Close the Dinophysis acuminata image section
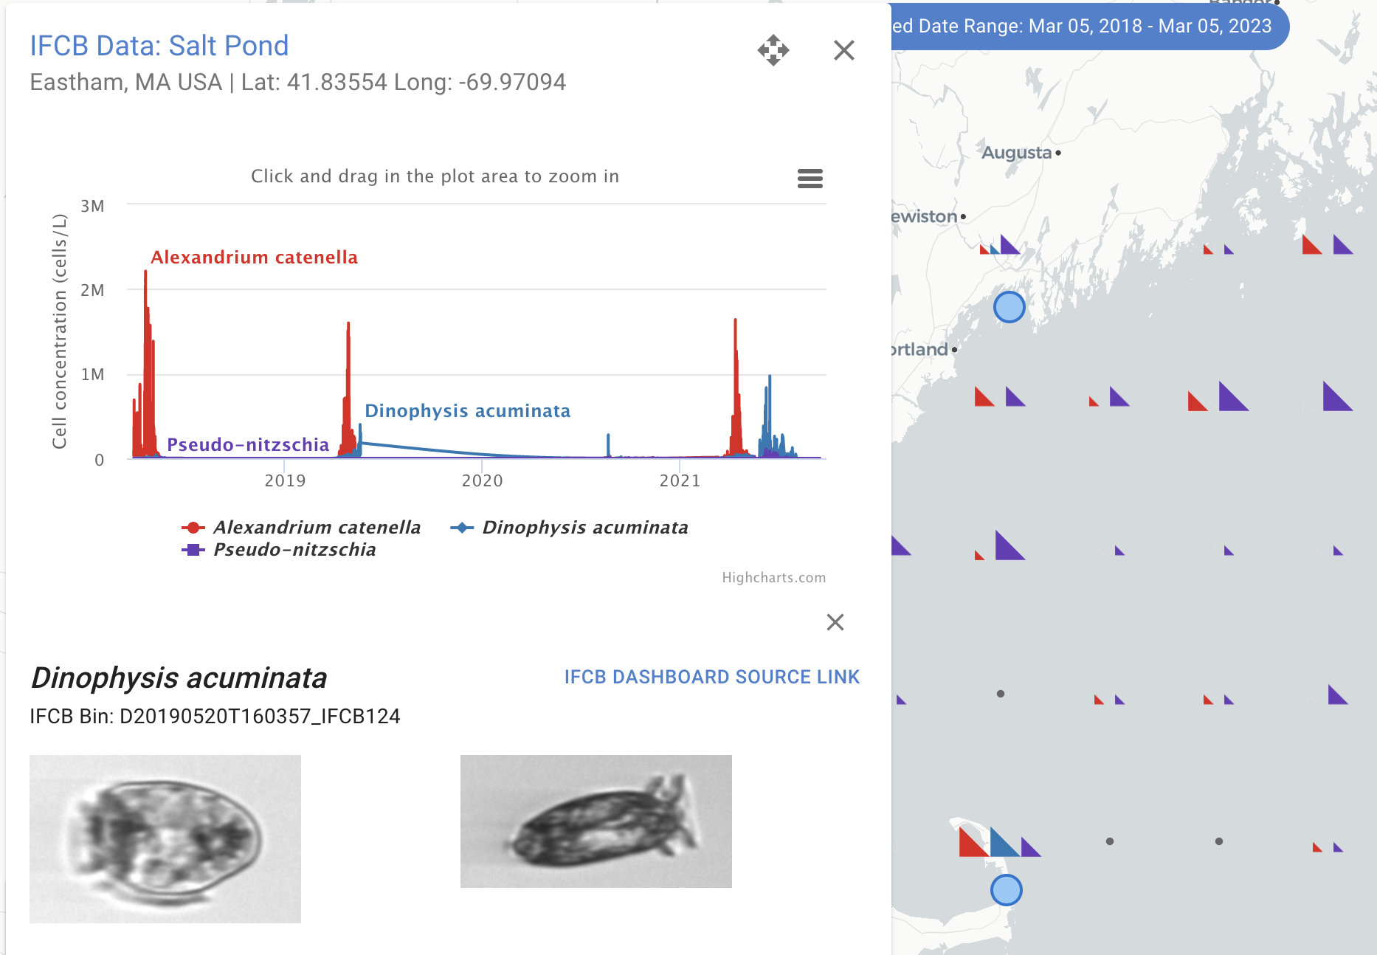Viewport: 1377px width, 955px height. [835, 622]
